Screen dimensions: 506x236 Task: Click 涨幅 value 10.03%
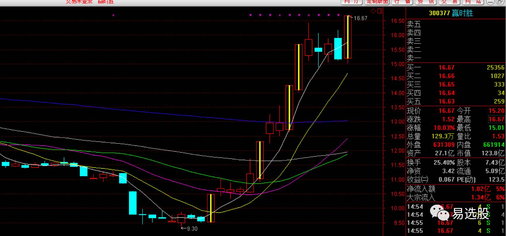(x=444, y=128)
